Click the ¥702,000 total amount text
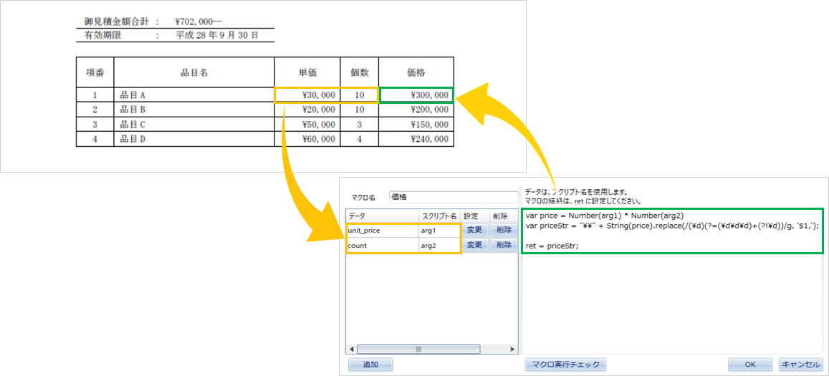 pos(198,22)
